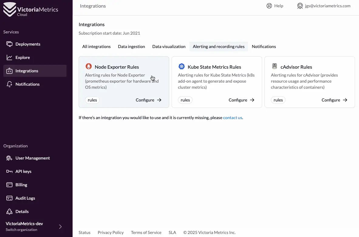Click the Subscription start date text
Screen dimensions: 359x237
109,33
